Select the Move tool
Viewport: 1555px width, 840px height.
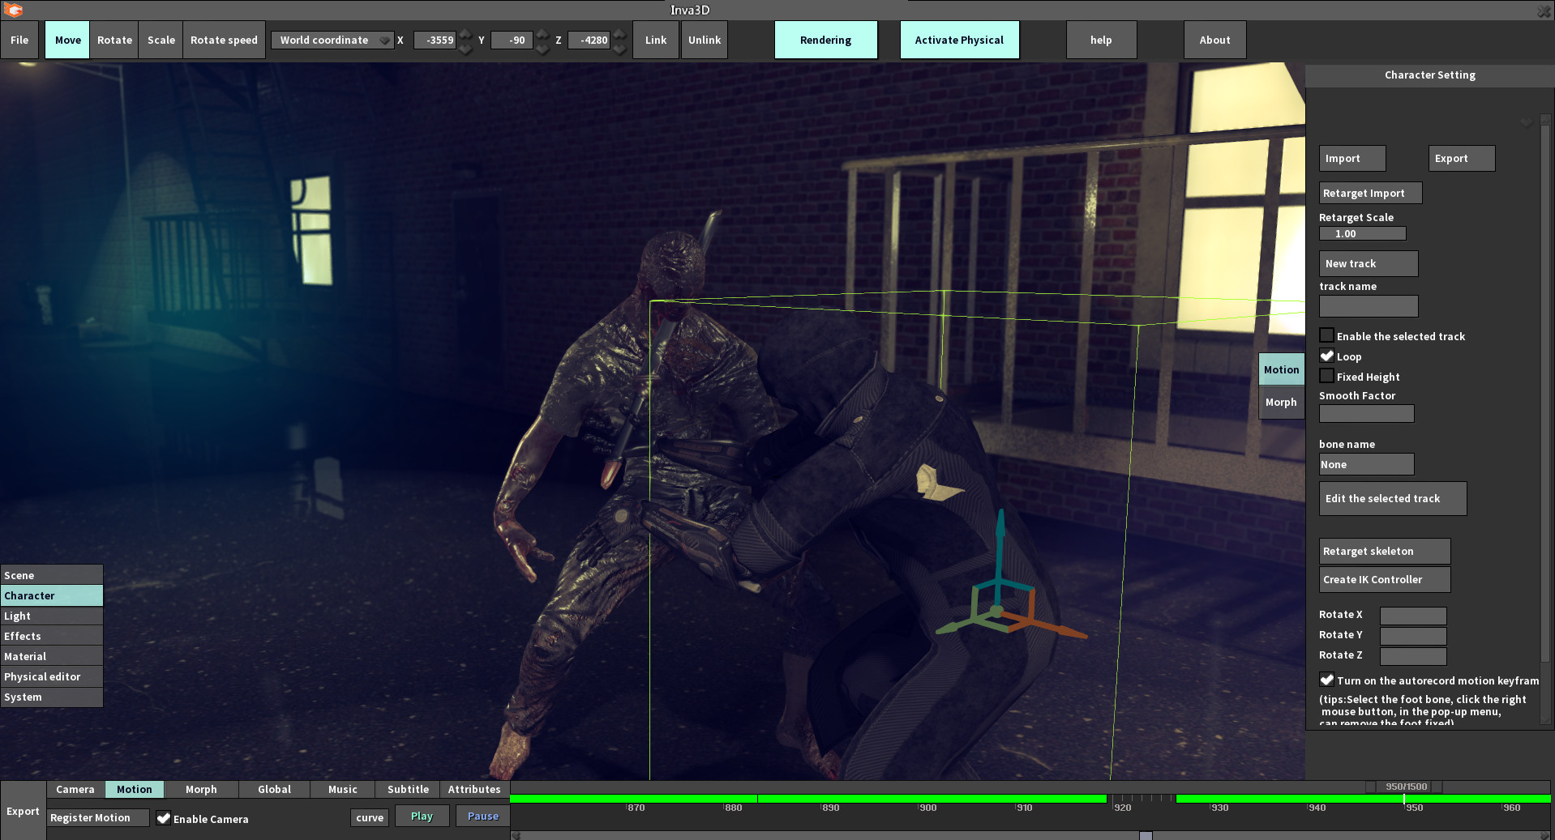pyautogui.click(x=66, y=39)
